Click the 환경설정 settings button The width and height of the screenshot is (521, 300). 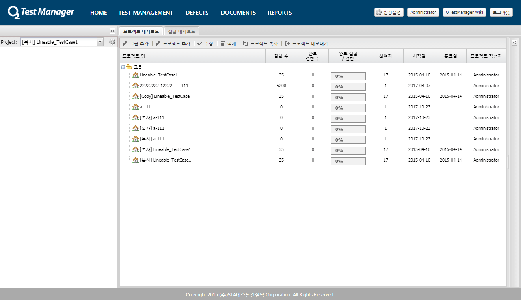click(x=389, y=12)
